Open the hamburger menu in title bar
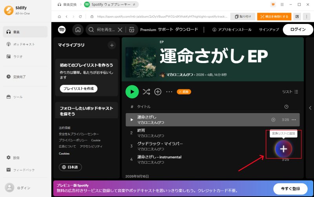The height and width of the screenshot is (197, 314). [x=282, y=4]
